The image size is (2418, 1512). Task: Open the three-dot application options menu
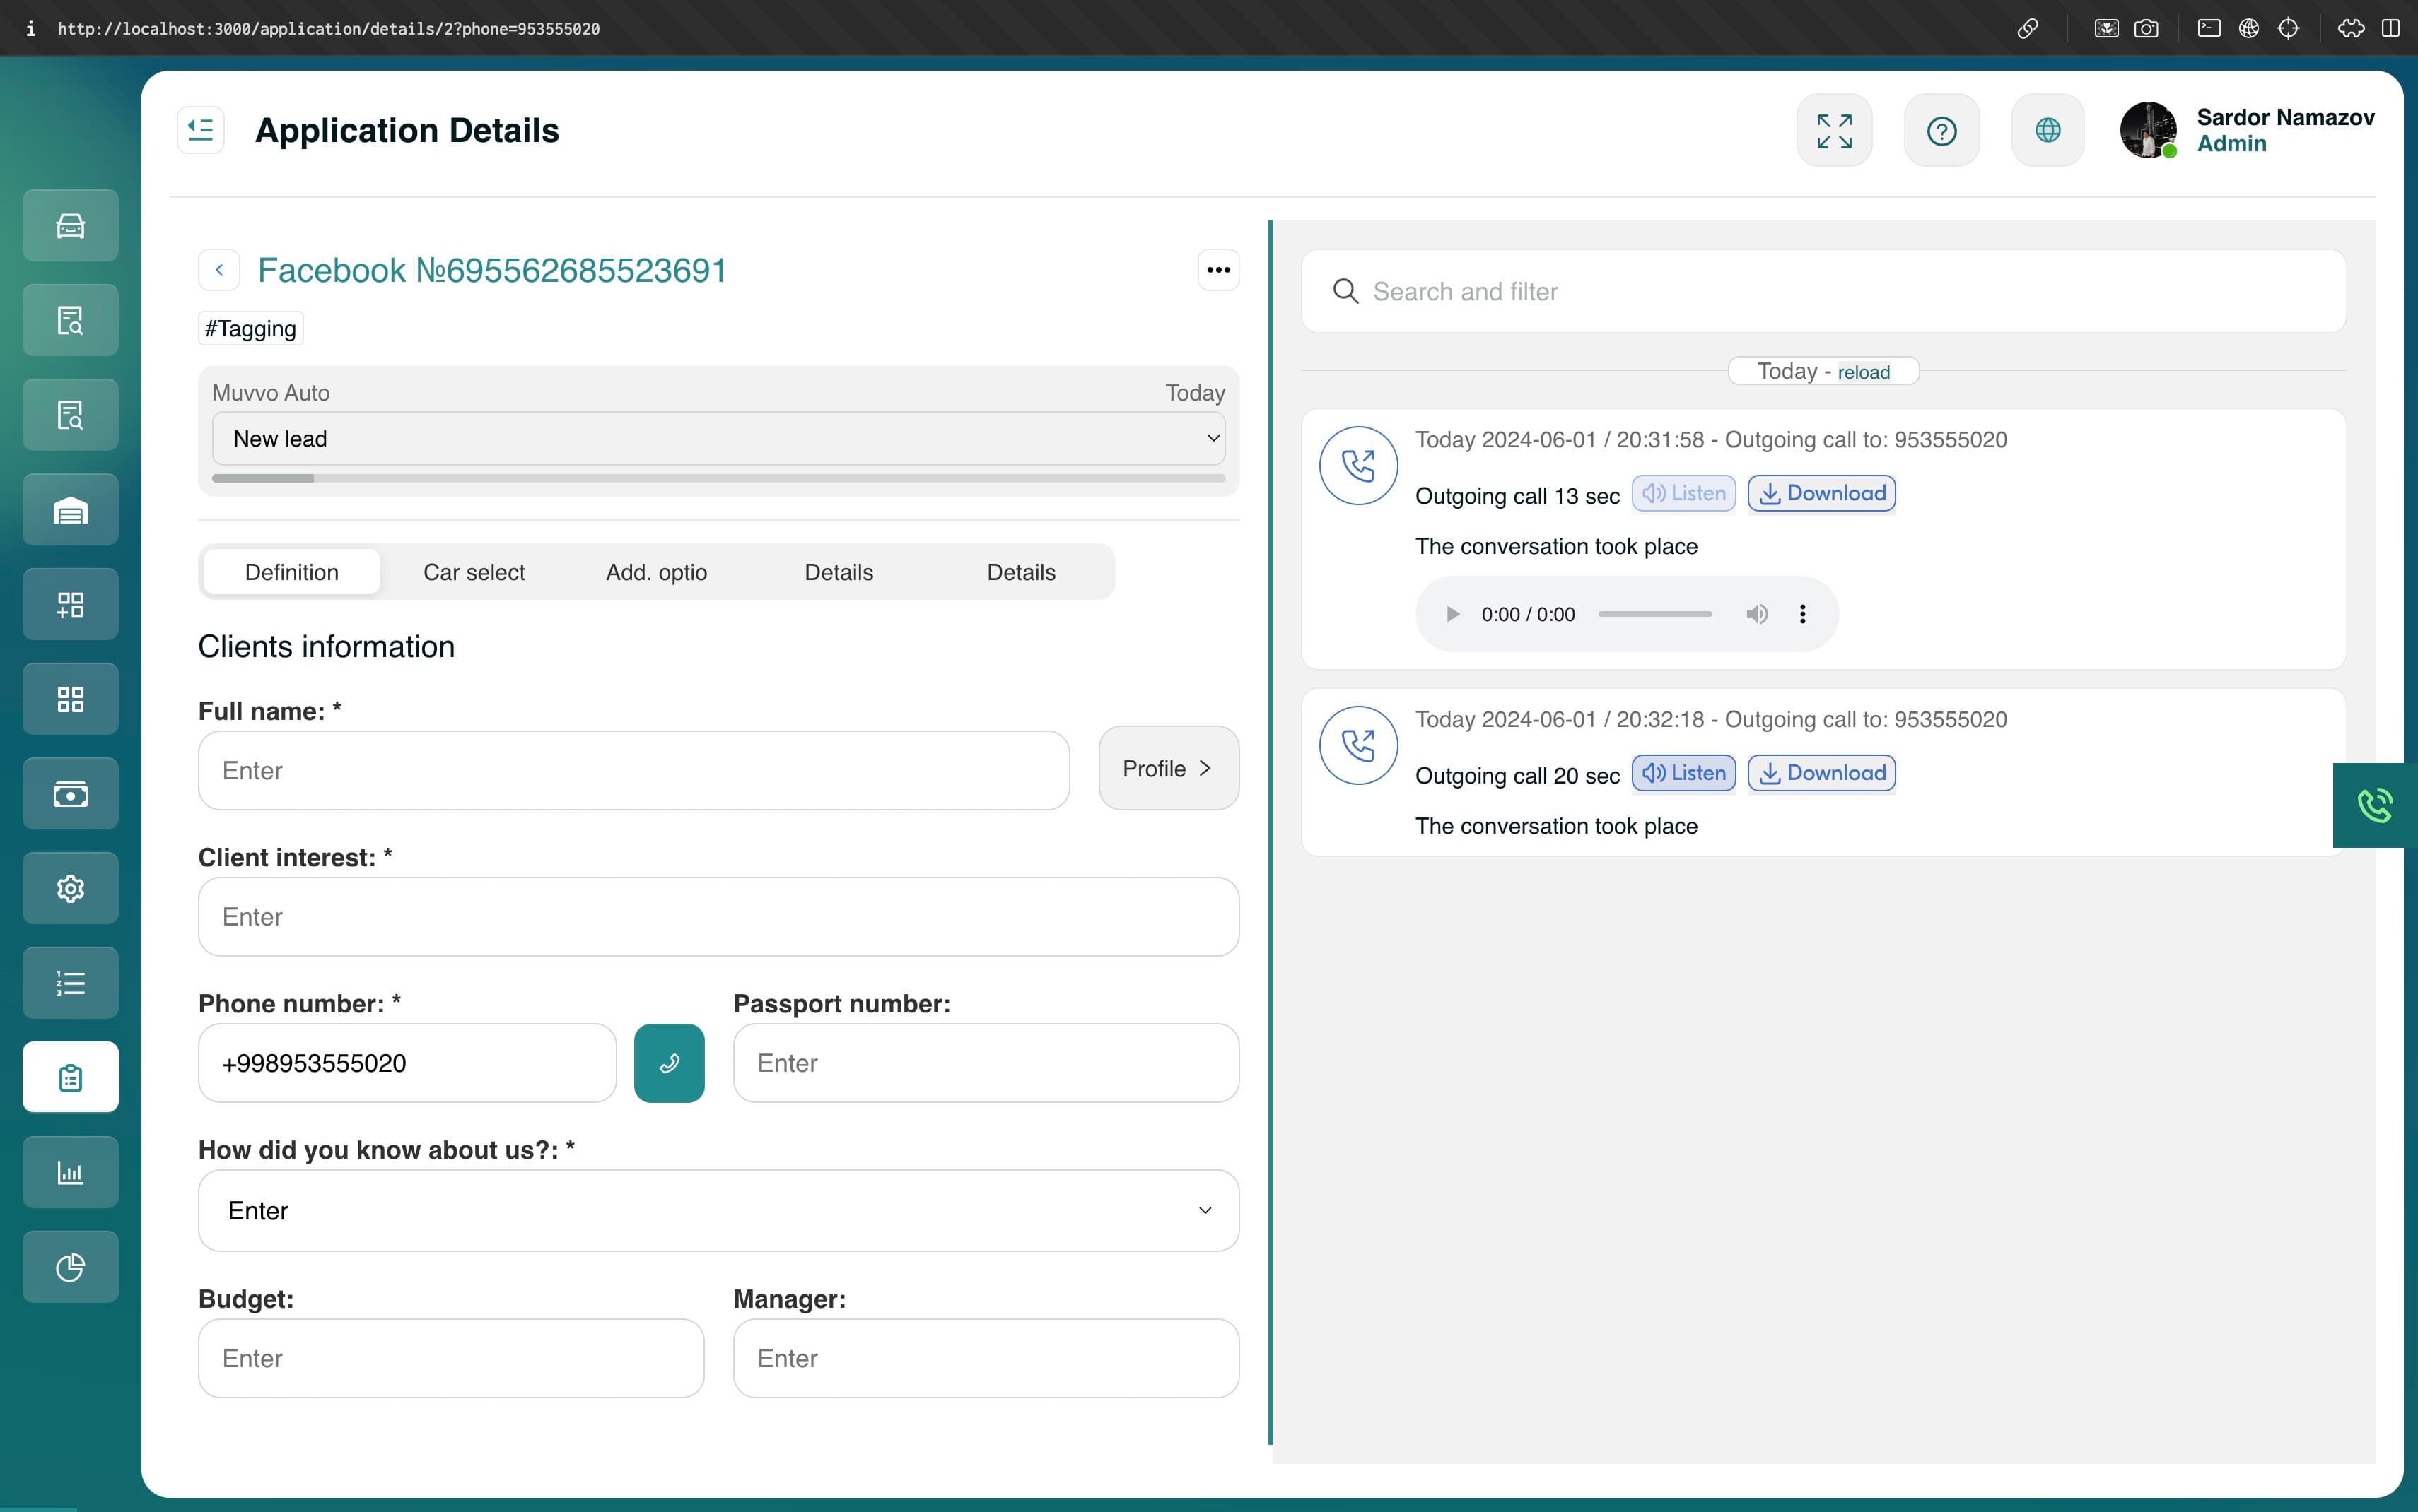(1217, 270)
